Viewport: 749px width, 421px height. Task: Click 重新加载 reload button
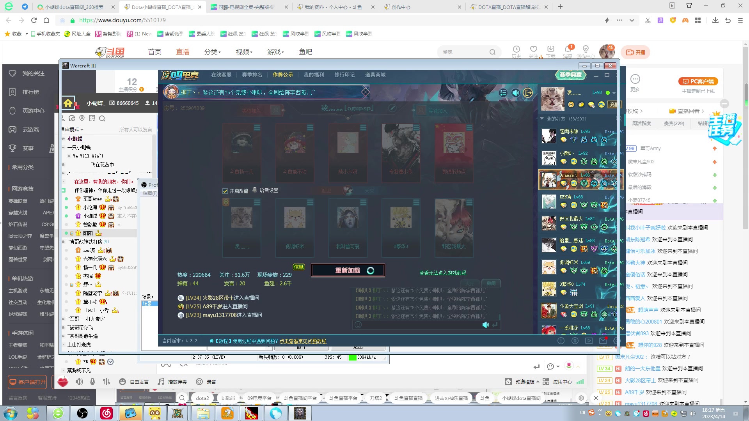(x=348, y=271)
